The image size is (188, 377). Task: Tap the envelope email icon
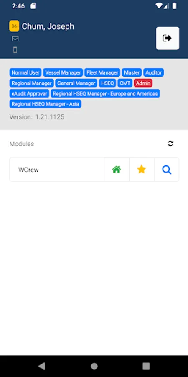(15, 39)
